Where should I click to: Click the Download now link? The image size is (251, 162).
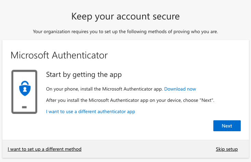click(x=180, y=89)
